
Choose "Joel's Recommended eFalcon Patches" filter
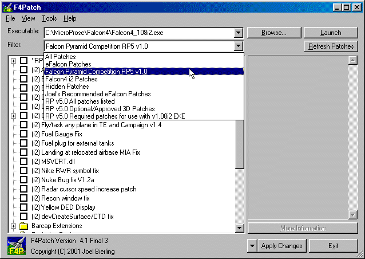[x=96, y=94]
